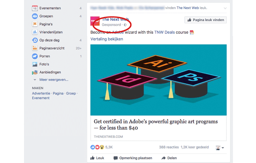Click Pagina leuk vinden button
This screenshot has height=163, width=256.
(205, 20)
